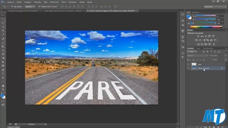Select the Pen tool
Viewport: 228px width, 128px height.
point(3,70)
